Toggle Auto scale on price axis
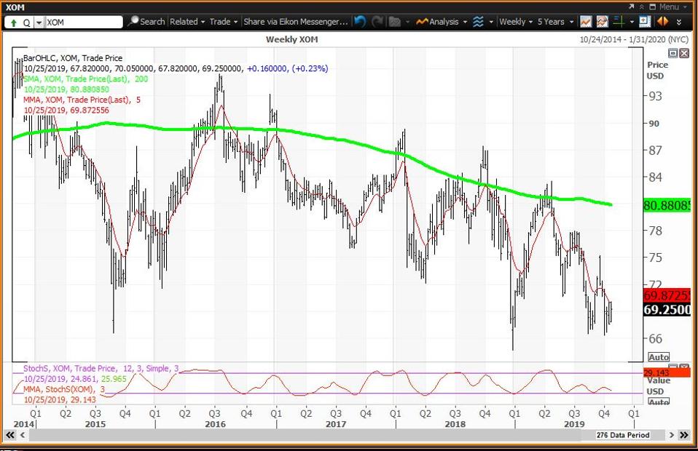This screenshot has width=698, height=451. [659, 357]
